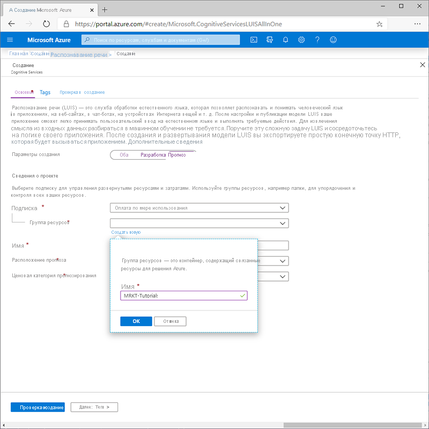Reload the page with the refresh icon

pos(46,24)
